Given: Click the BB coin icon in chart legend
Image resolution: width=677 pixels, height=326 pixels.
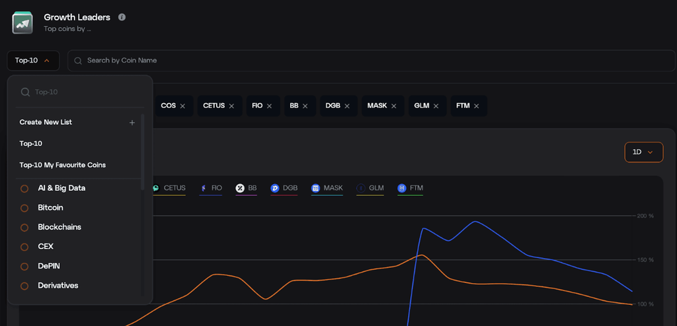Looking at the screenshot, I should (x=240, y=188).
